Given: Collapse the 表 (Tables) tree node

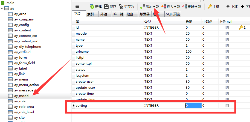Looking at the screenshot, I should coord(2,8).
